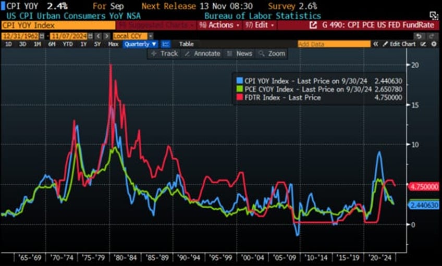Click the 15 y-axis label

(x=415, y=105)
